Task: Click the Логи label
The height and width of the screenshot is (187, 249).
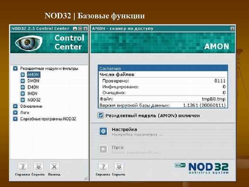Action: coord(25,113)
